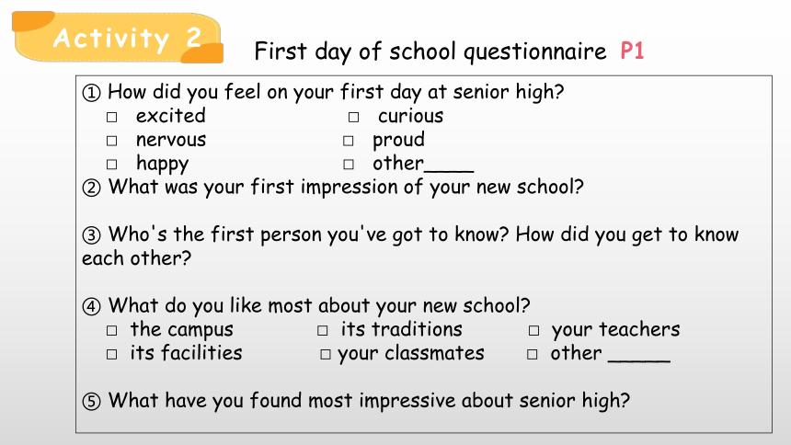The image size is (791, 445).
Task: Select the happy checkbox
Action: [x=112, y=165]
